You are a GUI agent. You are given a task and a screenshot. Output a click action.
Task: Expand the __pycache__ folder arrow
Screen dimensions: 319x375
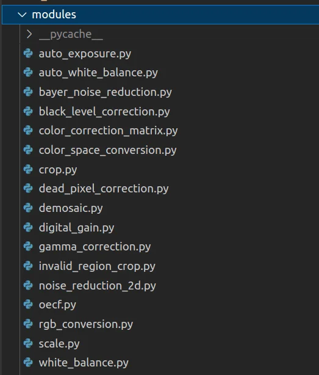pos(29,34)
